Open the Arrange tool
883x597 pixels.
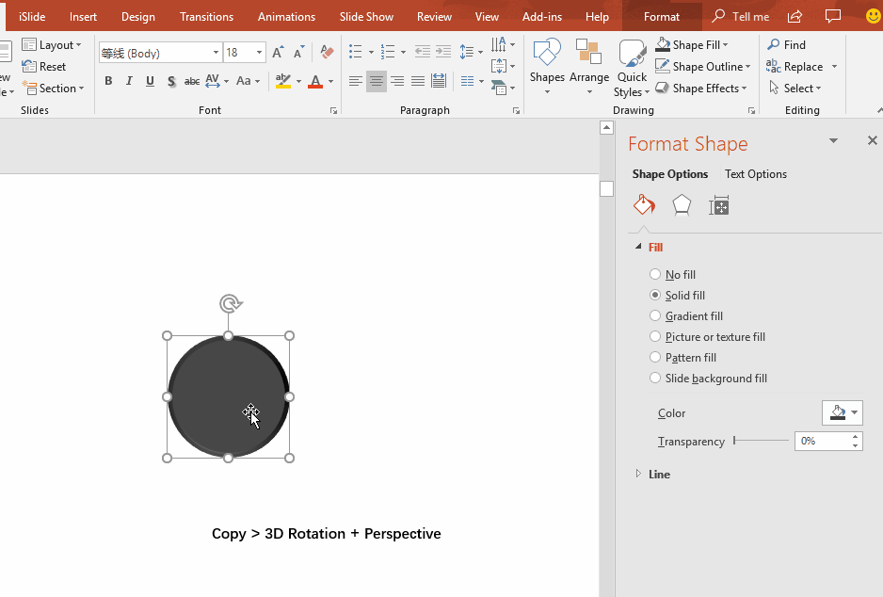click(x=589, y=56)
